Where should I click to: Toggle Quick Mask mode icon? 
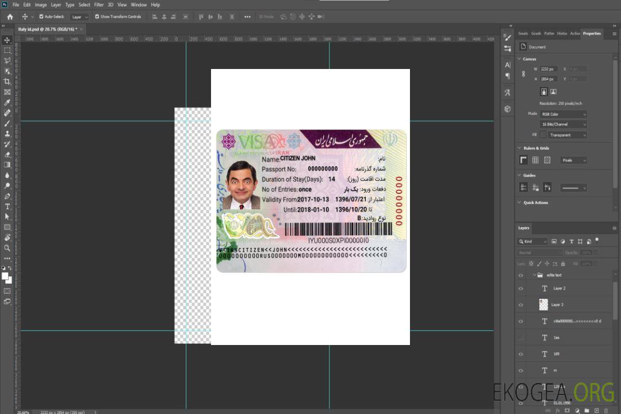(7, 291)
